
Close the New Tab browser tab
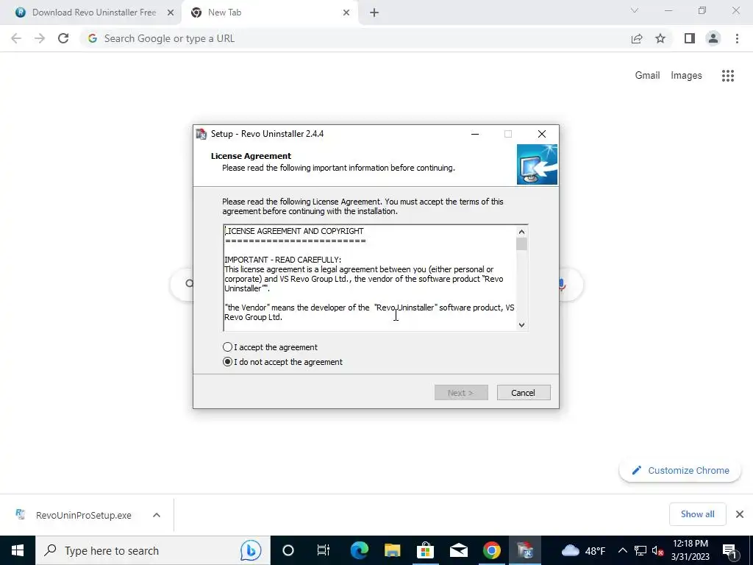[x=346, y=13]
